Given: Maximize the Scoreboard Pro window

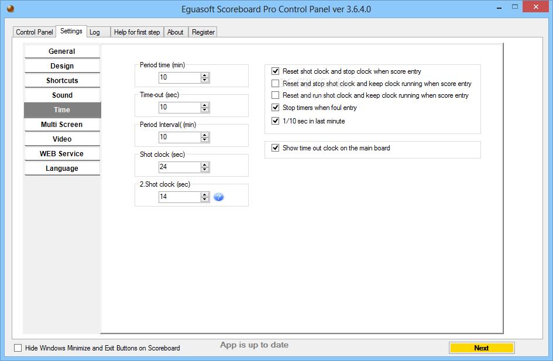Looking at the screenshot, I should (515, 7).
